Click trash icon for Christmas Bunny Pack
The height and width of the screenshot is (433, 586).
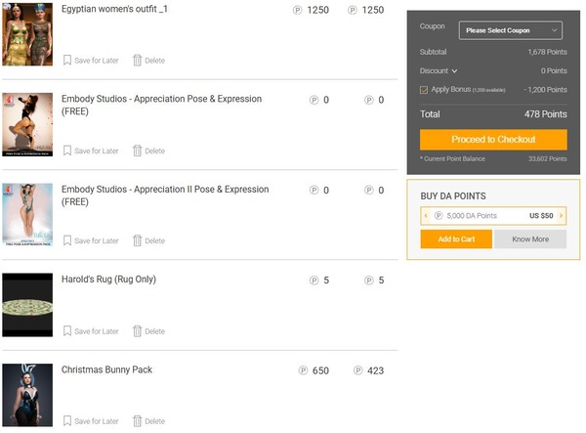click(x=138, y=421)
